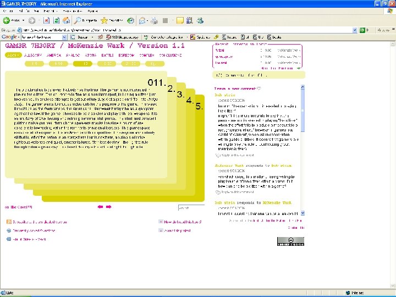Click the search input below the cards
Viewport: 396px width, 297px height.
click(x=191, y=208)
